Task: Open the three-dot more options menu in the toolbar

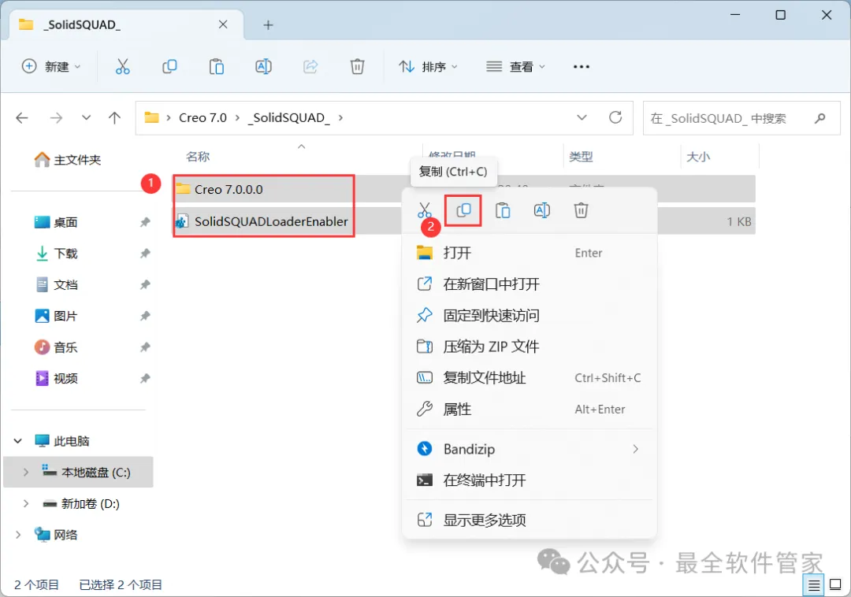Action: click(x=582, y=67)
